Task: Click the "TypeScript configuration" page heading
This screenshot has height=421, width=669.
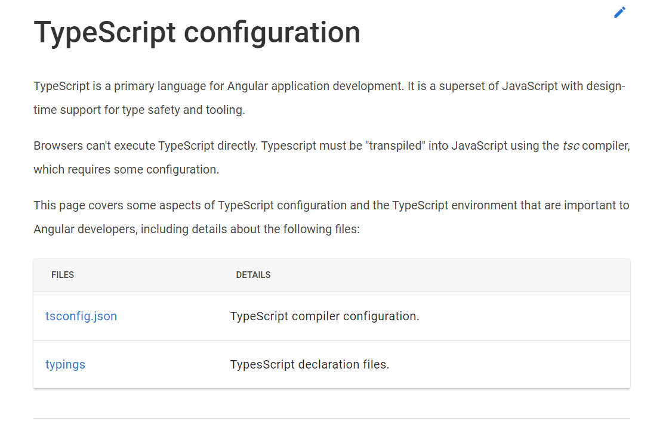Action: click(x=197, y=32)
